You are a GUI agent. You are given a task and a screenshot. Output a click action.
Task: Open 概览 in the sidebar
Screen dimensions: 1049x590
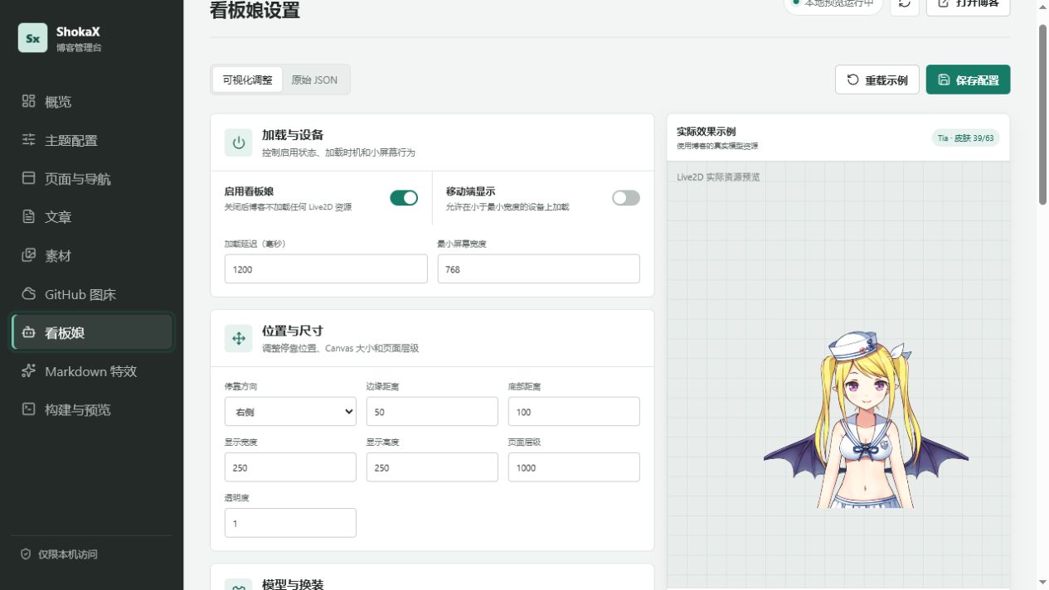pyautogui.click(x=91, y=101)
